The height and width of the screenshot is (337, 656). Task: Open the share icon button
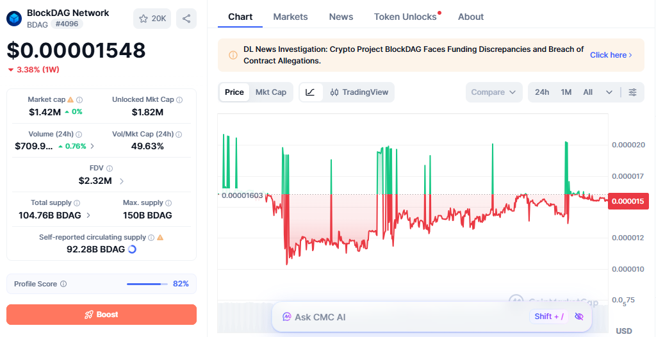click(186, 19)
